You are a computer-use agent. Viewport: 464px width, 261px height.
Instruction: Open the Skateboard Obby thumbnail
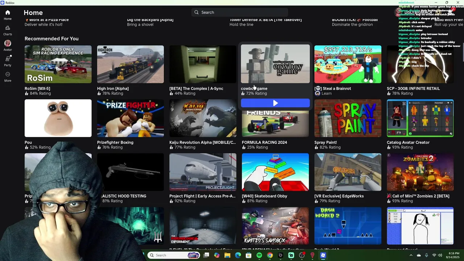pyautogui.click(x=275, y=172)
